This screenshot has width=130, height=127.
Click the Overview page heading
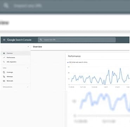point(38,47)
